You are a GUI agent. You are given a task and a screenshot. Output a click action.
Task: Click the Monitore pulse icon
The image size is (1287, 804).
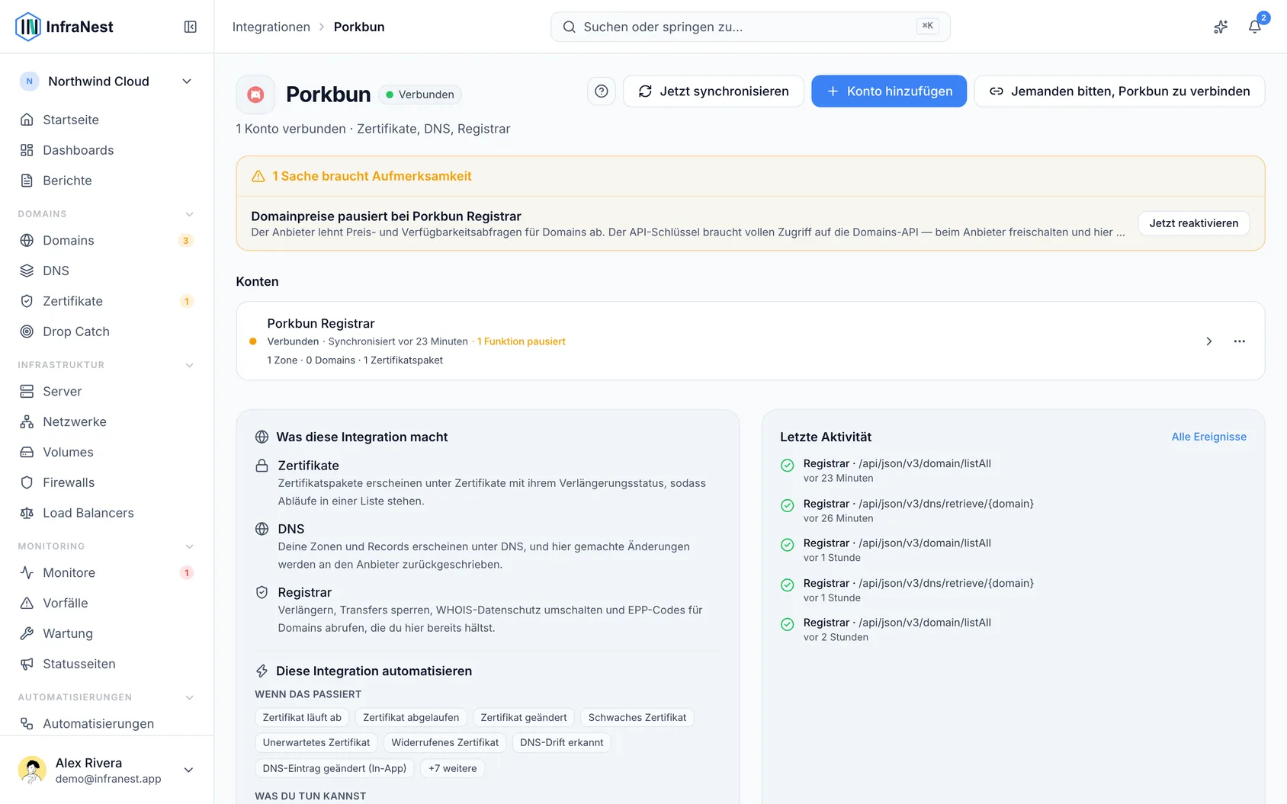[x=27, y=572]
